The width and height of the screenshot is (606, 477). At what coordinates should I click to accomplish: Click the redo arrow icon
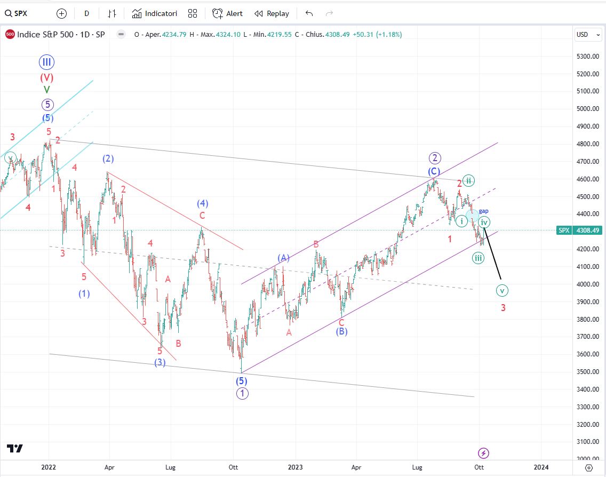[329, 13]
